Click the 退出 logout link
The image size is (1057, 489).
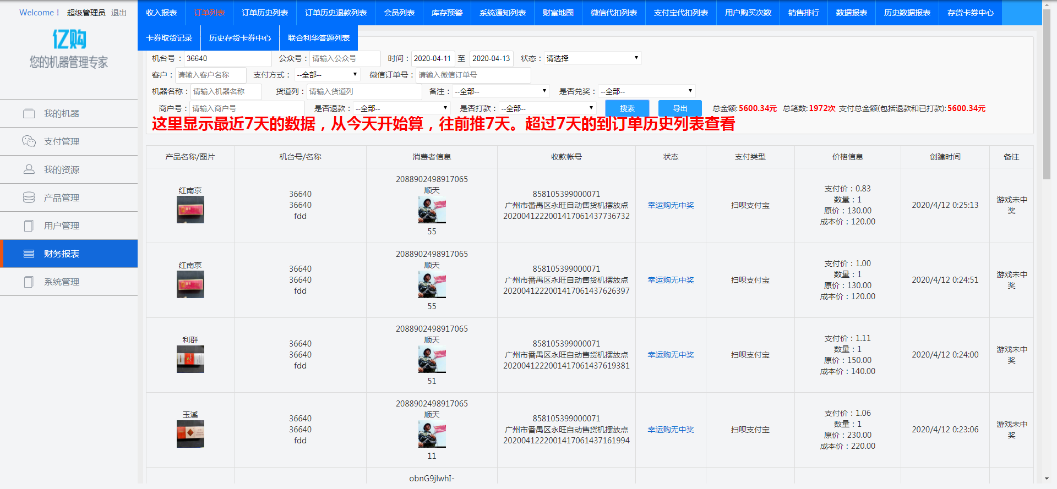coord(118,13)
